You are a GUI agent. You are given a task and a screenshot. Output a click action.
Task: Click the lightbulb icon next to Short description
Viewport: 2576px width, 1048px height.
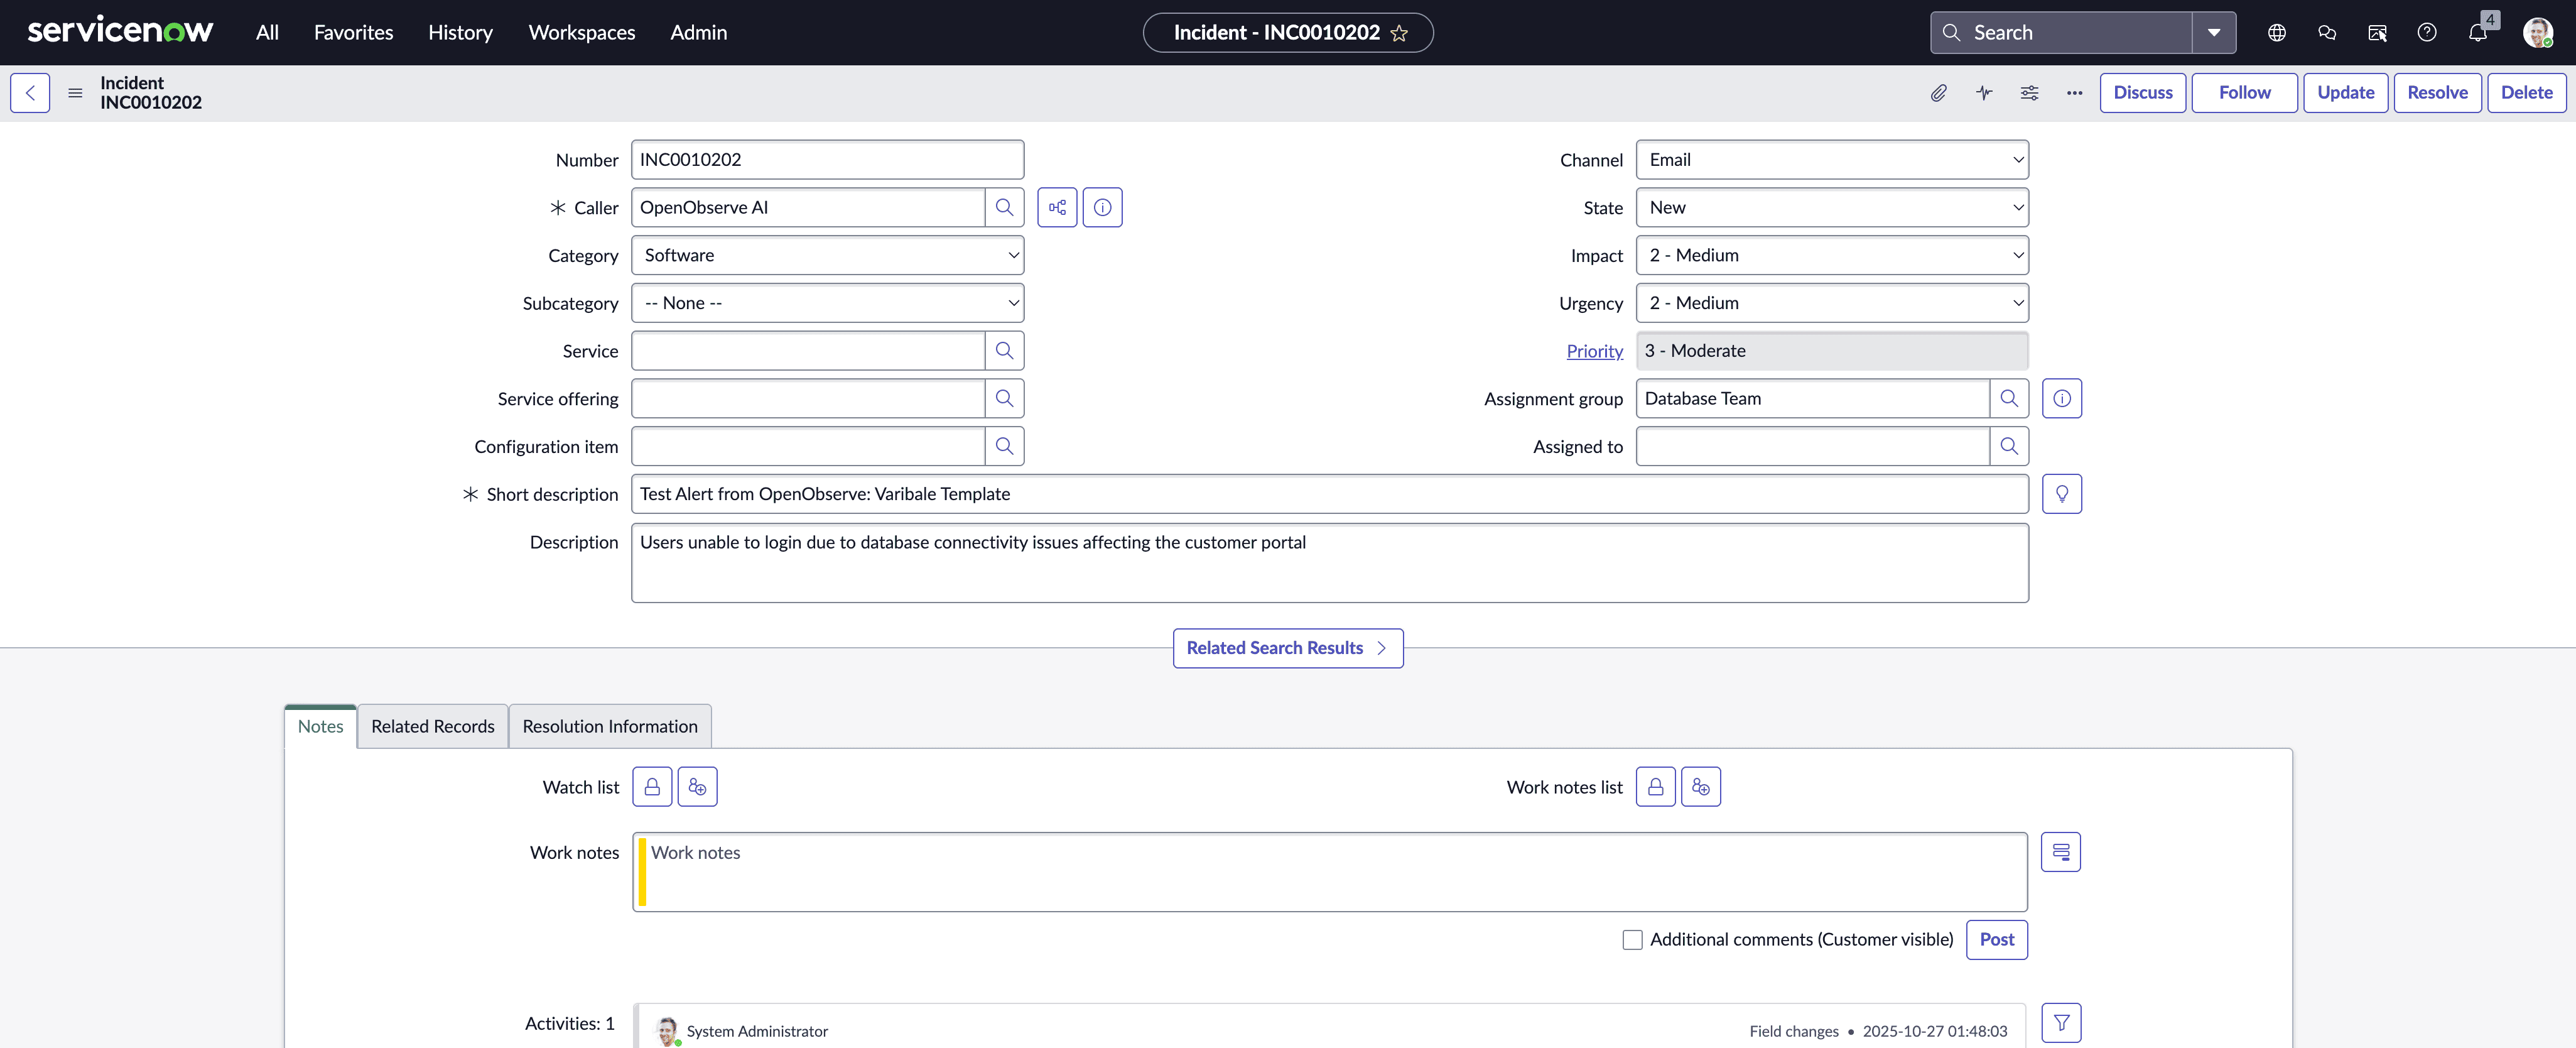[2062, 493]
